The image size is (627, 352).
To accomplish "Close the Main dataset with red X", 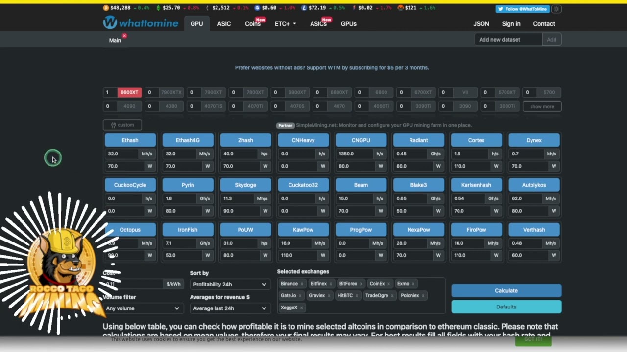I will [x=124, y=36].
